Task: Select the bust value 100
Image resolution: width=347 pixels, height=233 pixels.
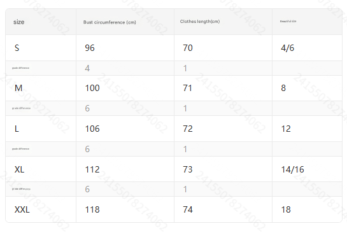Action: (92, 88)
